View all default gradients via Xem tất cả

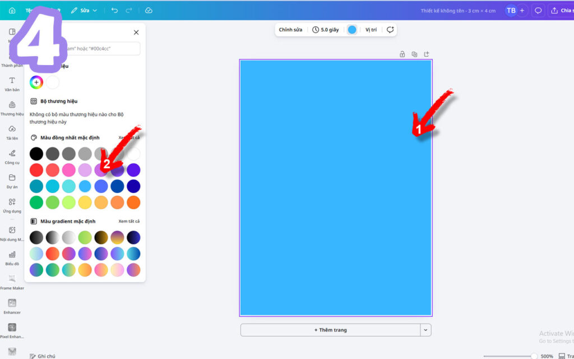(129, 221)
